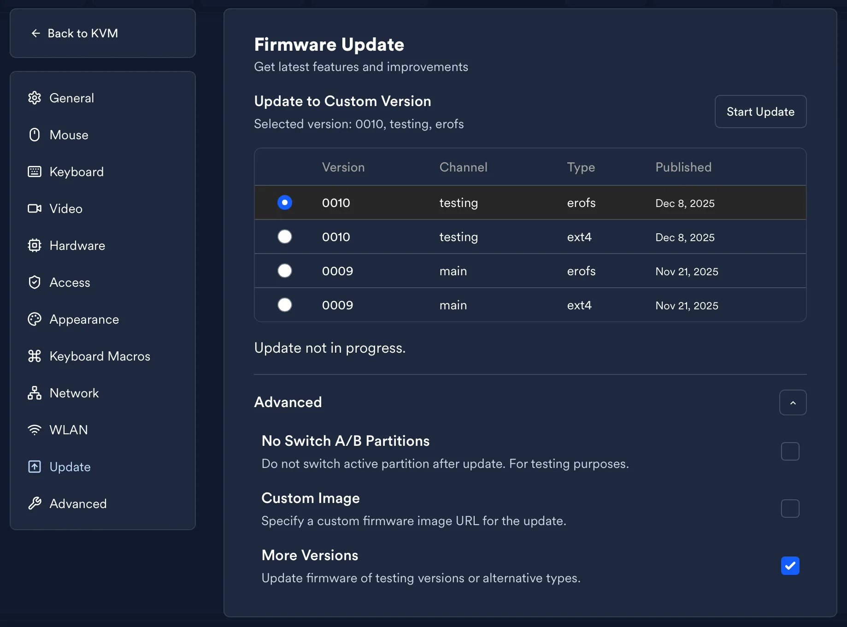Screen dimensions: 847x627
Task: Collapse the Advanced section chevron
Action: [x=793, y=402]
